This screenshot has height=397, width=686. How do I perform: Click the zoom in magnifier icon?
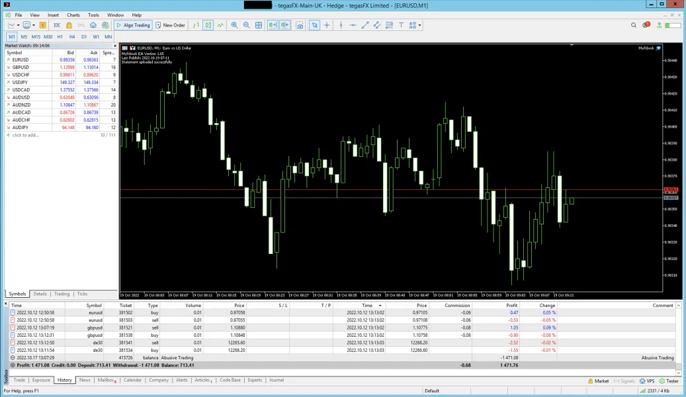[x=234, y=25]
